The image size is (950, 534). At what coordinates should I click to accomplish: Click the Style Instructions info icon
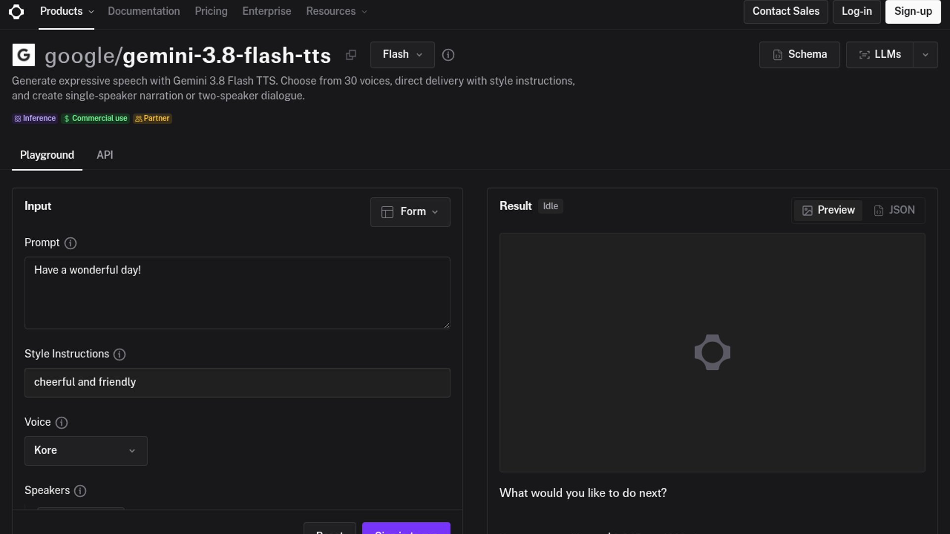tap(119, 355)
